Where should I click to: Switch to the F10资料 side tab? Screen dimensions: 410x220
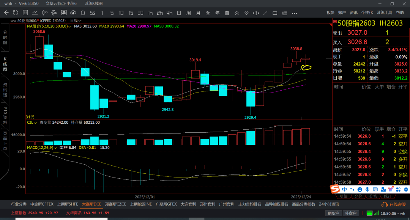click(x=5, y=116)
